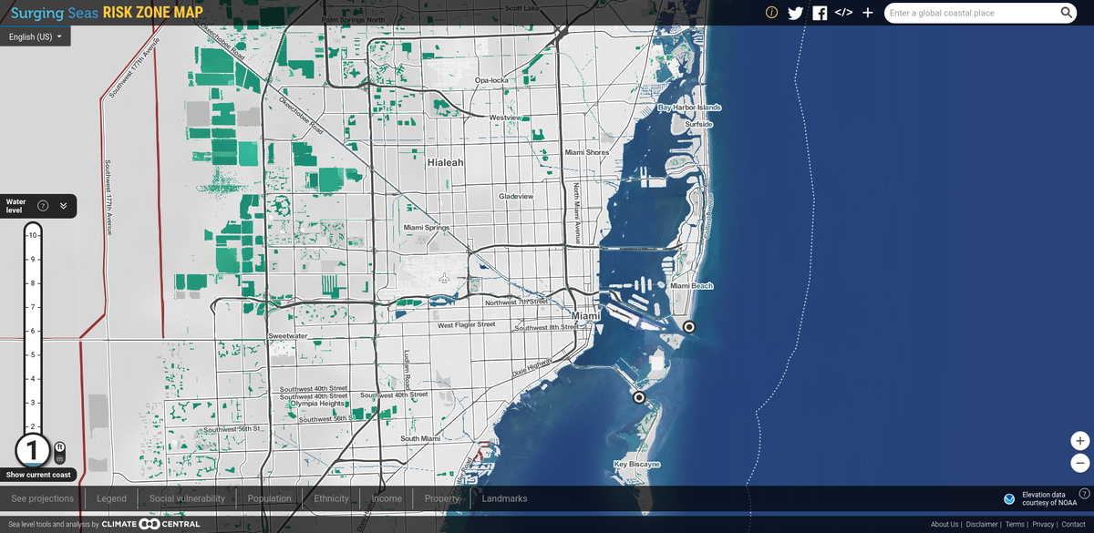Image resolution: width=1094 pixels, height=533 pixels.
Task: Set water level slider to 5
Action: [x=33, y=354]
